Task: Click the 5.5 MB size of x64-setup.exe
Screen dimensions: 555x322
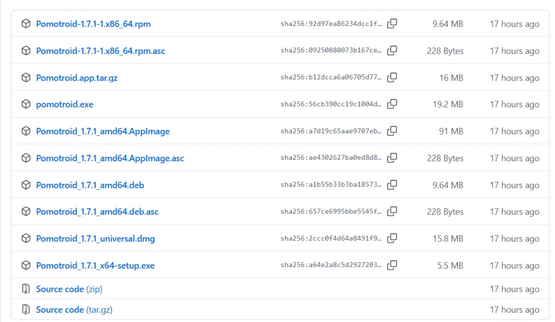Action: click(450, 266)
